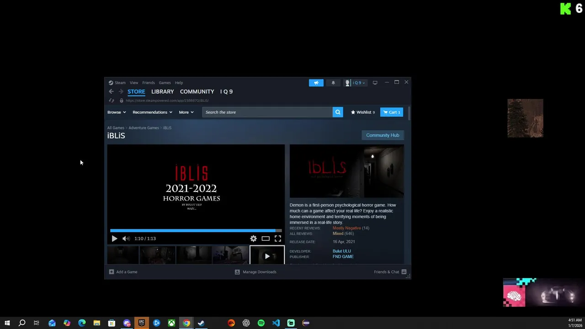
Task: Click the iBLiS header capsule image
Action: [x=347, y=171]
